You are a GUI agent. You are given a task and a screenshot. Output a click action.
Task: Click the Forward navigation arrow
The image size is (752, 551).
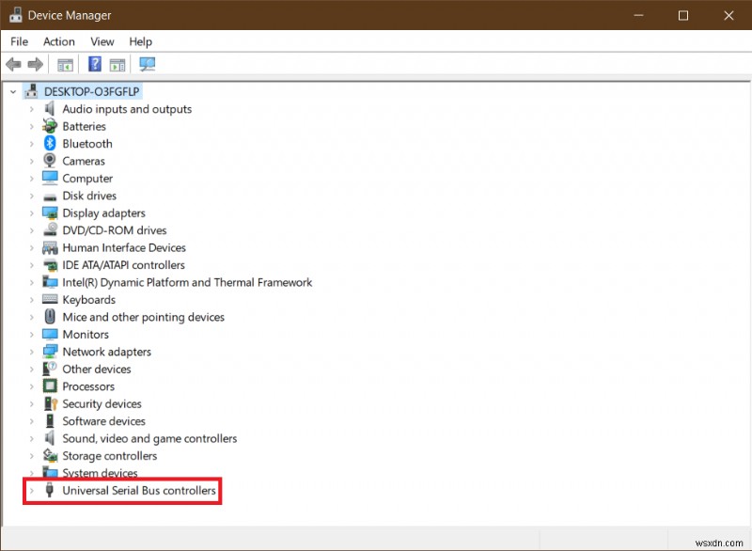pos(36,64)
